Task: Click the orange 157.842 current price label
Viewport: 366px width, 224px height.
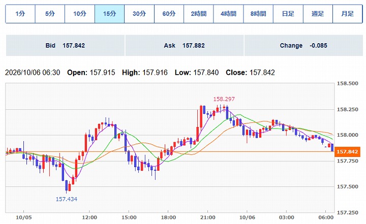Action: coord(347,152)
